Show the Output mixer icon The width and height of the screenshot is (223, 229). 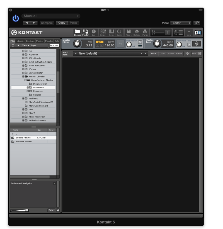click(103, 33)
